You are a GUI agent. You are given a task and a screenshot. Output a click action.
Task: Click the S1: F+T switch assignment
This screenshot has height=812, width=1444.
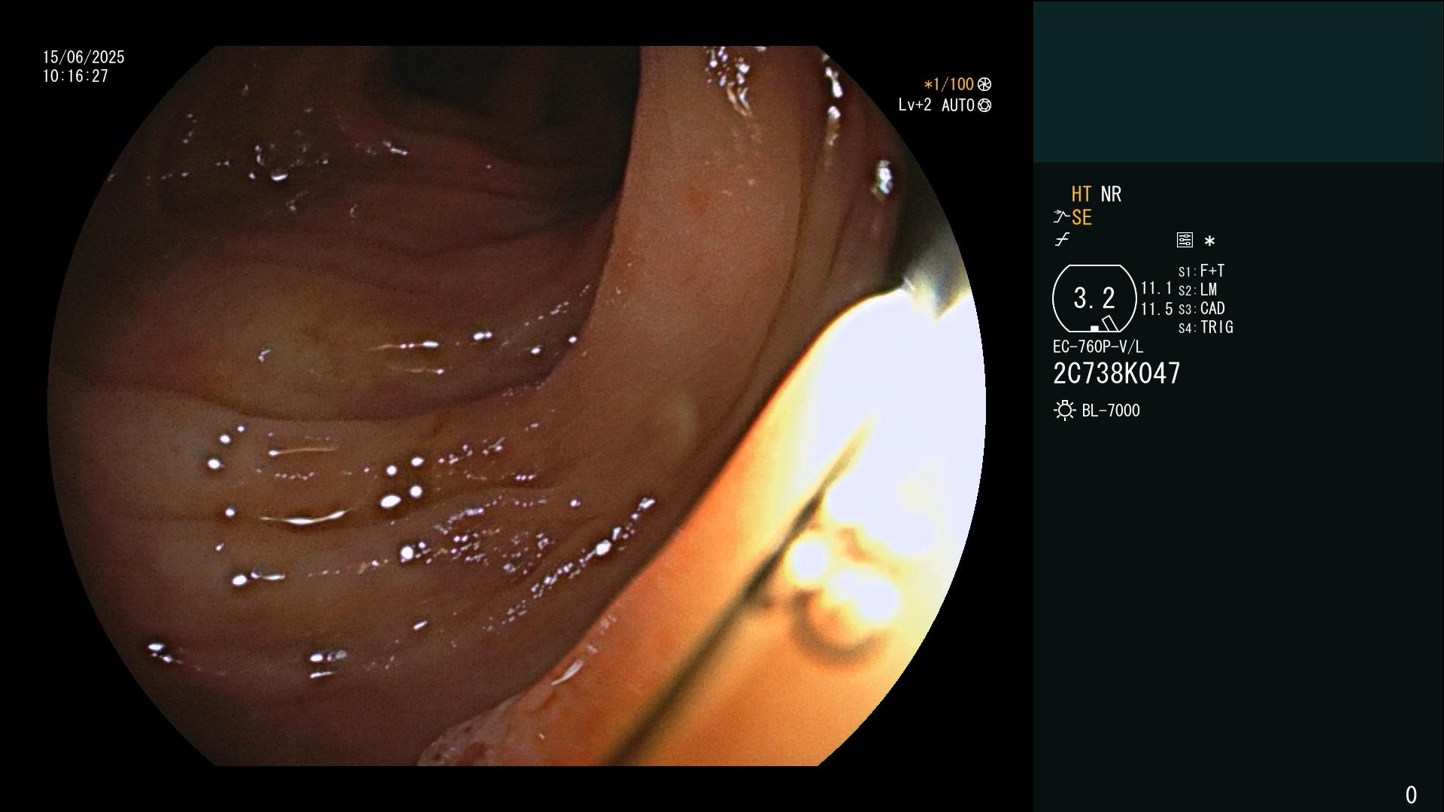pos(1201,271)
